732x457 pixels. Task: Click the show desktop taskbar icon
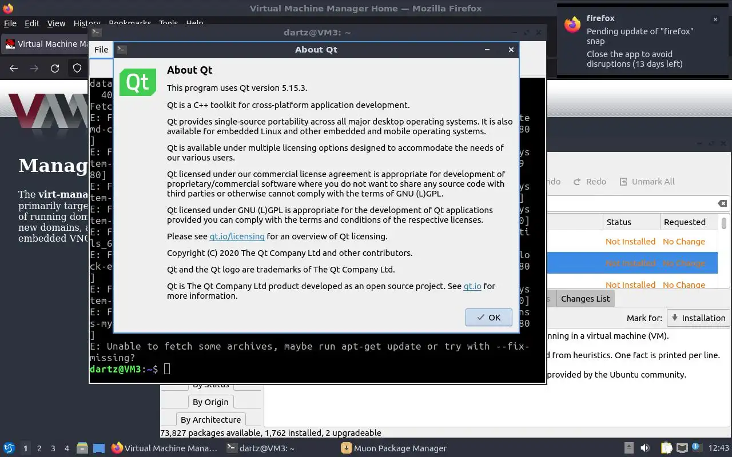click(99, 448)
